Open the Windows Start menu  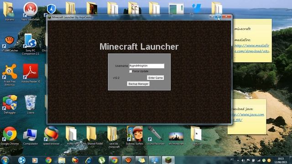tap(5, 160)
